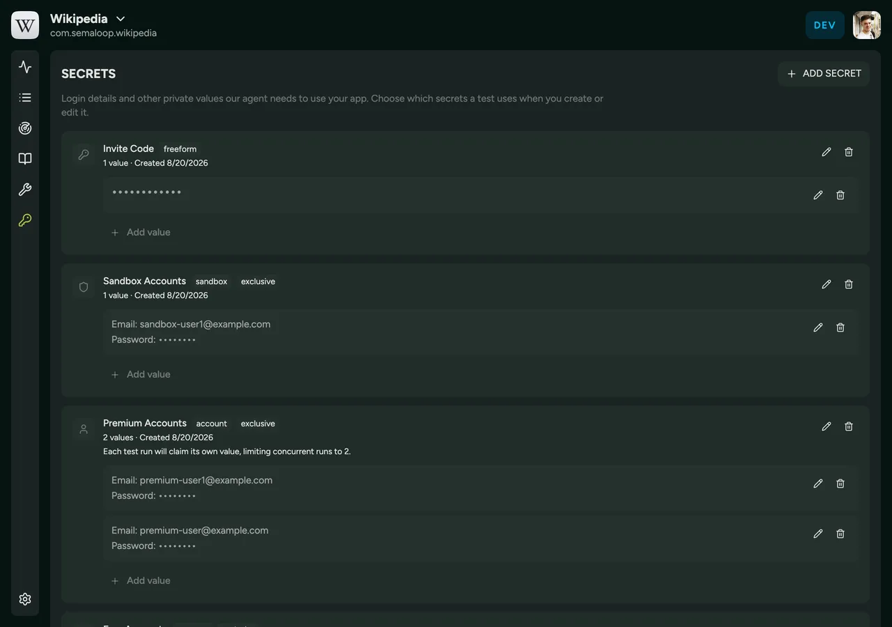Click the text Email: sandbox-user1@example.com

coord(191,324)
